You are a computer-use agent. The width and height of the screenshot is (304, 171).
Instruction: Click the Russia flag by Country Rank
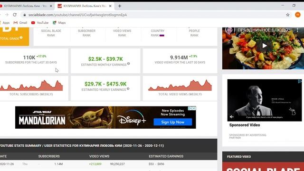161,36
